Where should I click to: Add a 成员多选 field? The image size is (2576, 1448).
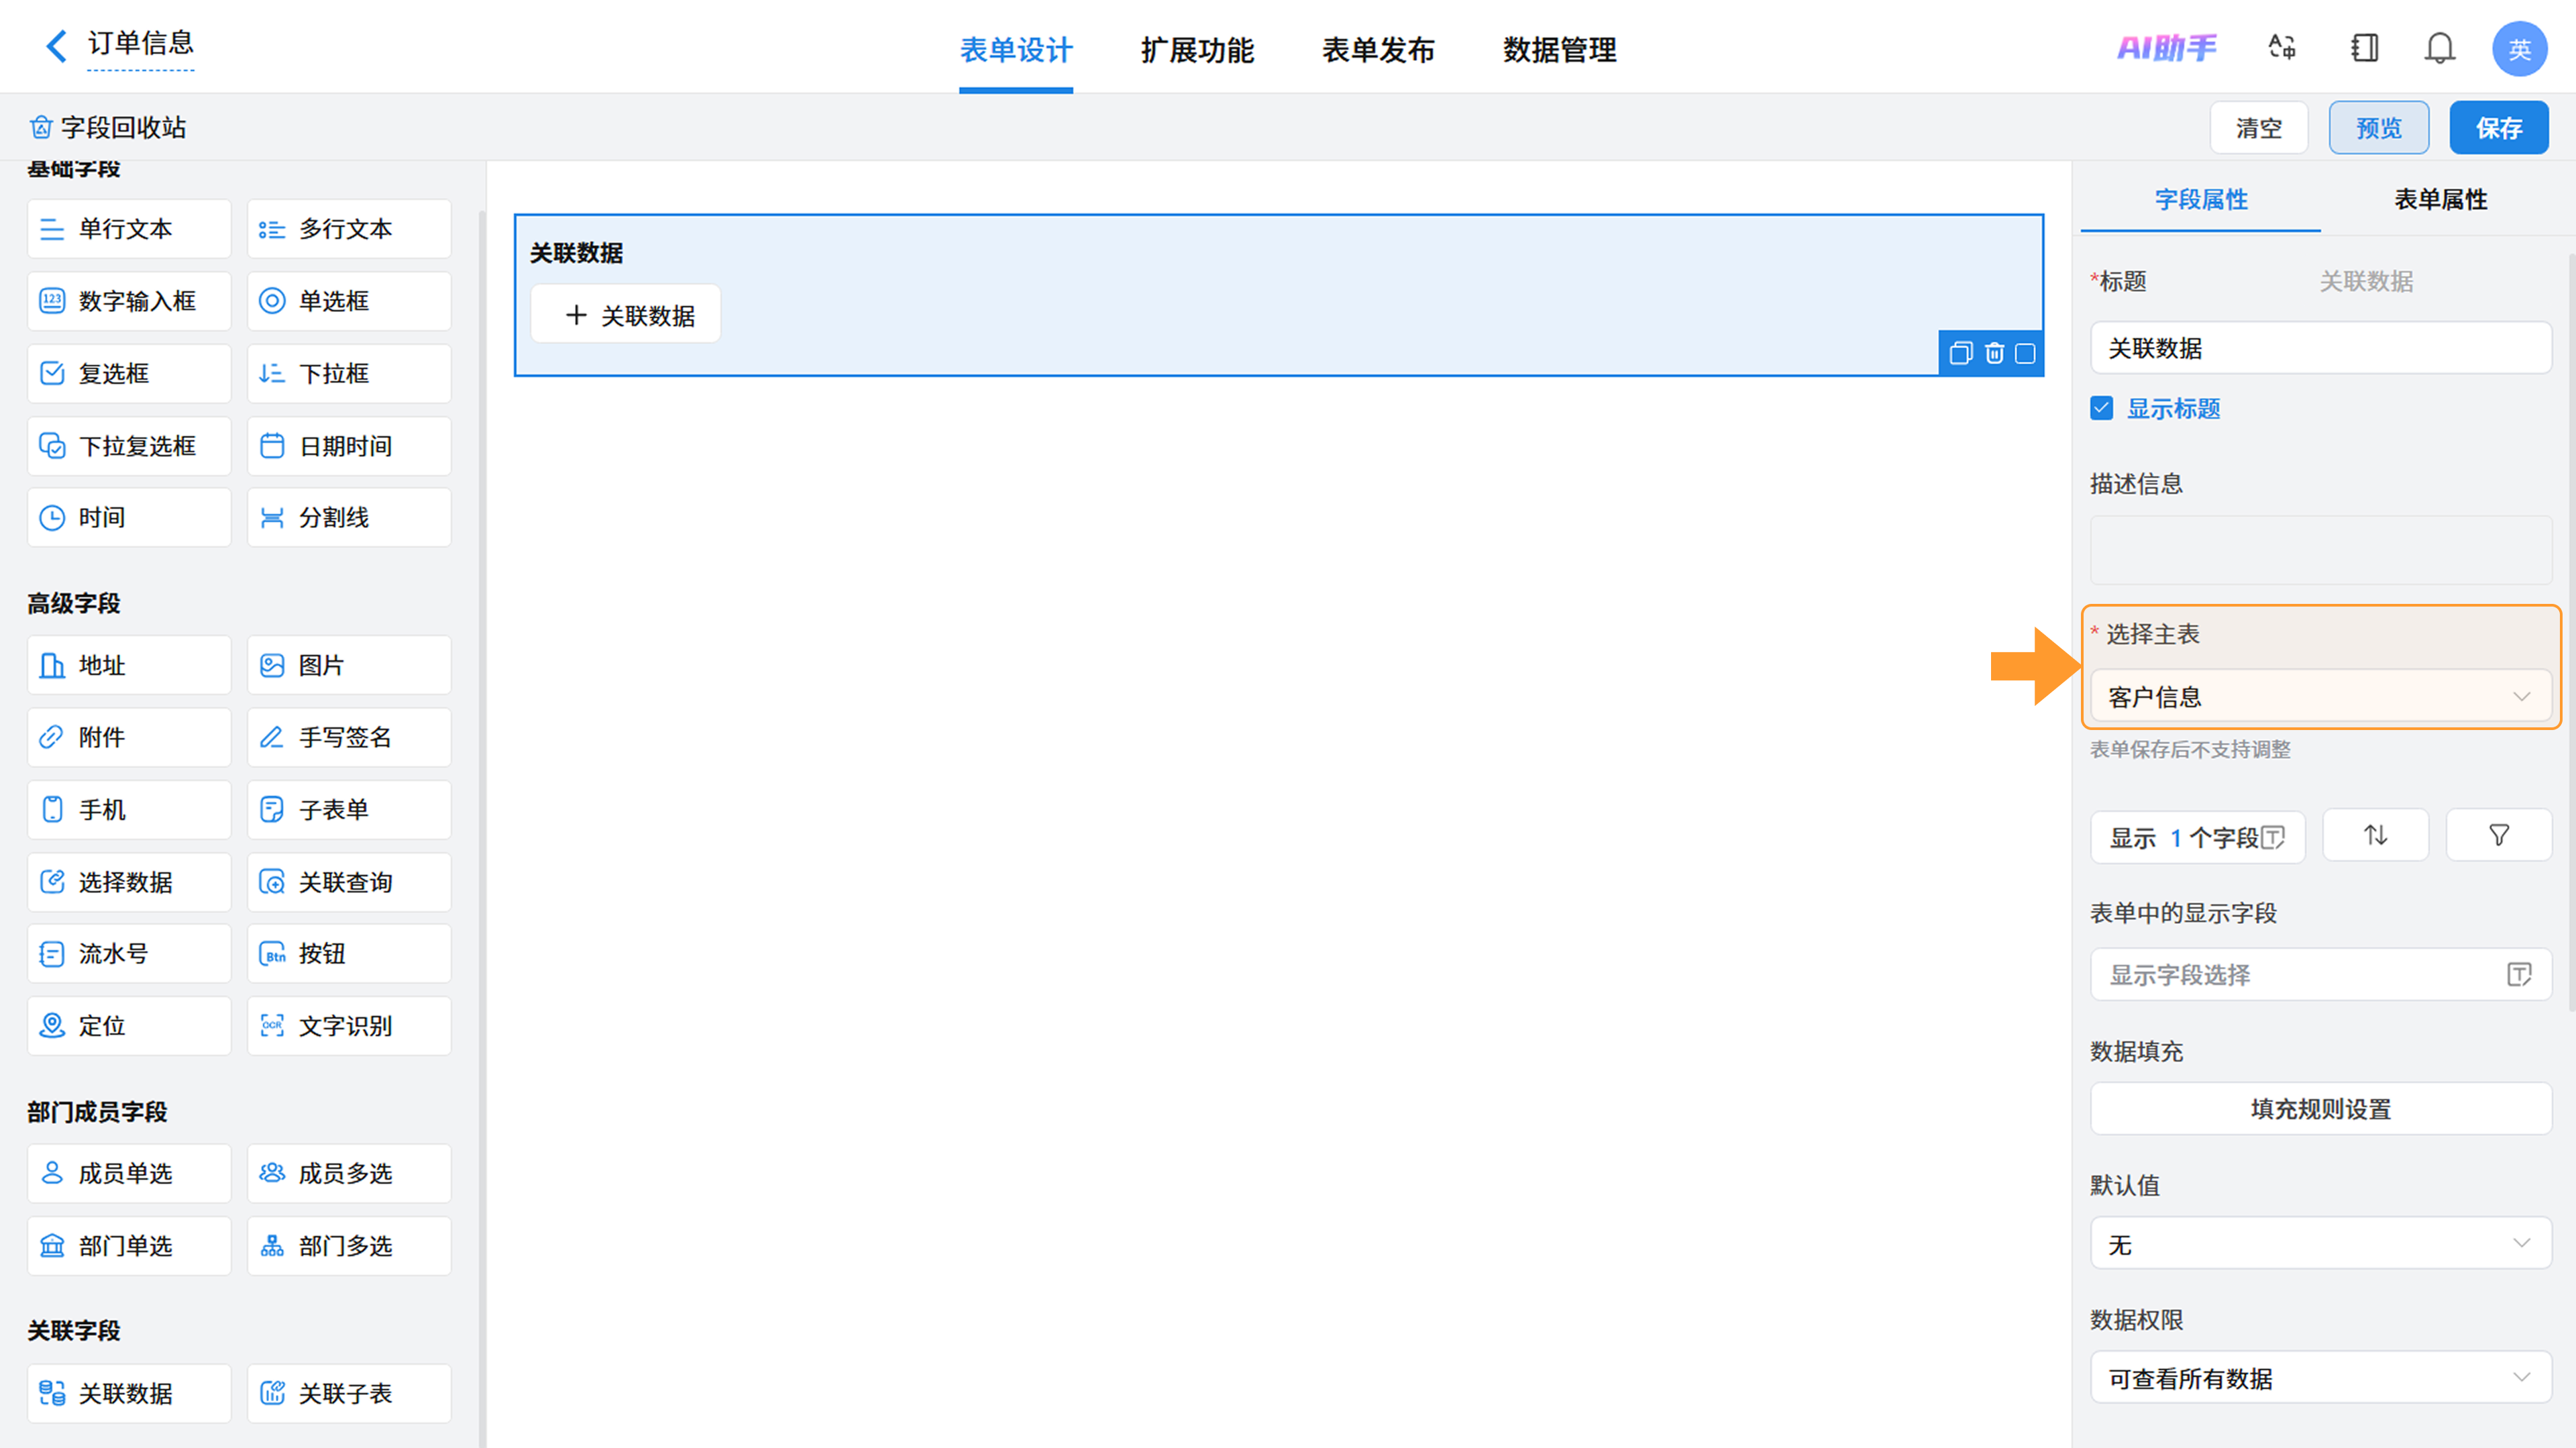[x=349, y=1173]
